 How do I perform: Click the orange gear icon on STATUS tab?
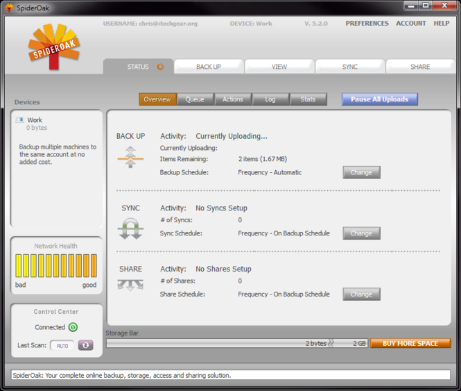160,67
